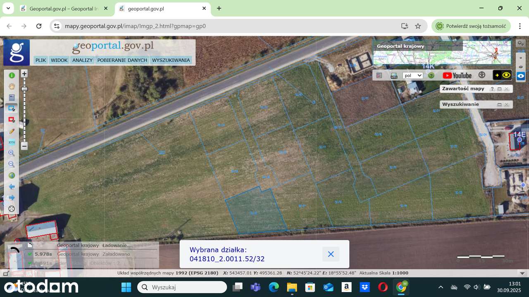
Task: Click the parcel number 041810_2.0011.52/32
Action: click(227, 259)
